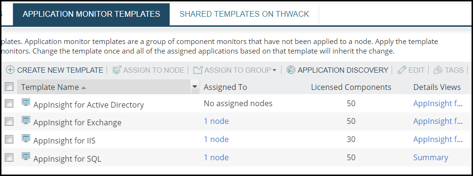
Task: Check the AppInsight for Active Directory checkbox
Action: click(x=9, y=104)
